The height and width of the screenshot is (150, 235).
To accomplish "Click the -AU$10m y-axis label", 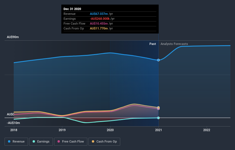I will (13, 123).
